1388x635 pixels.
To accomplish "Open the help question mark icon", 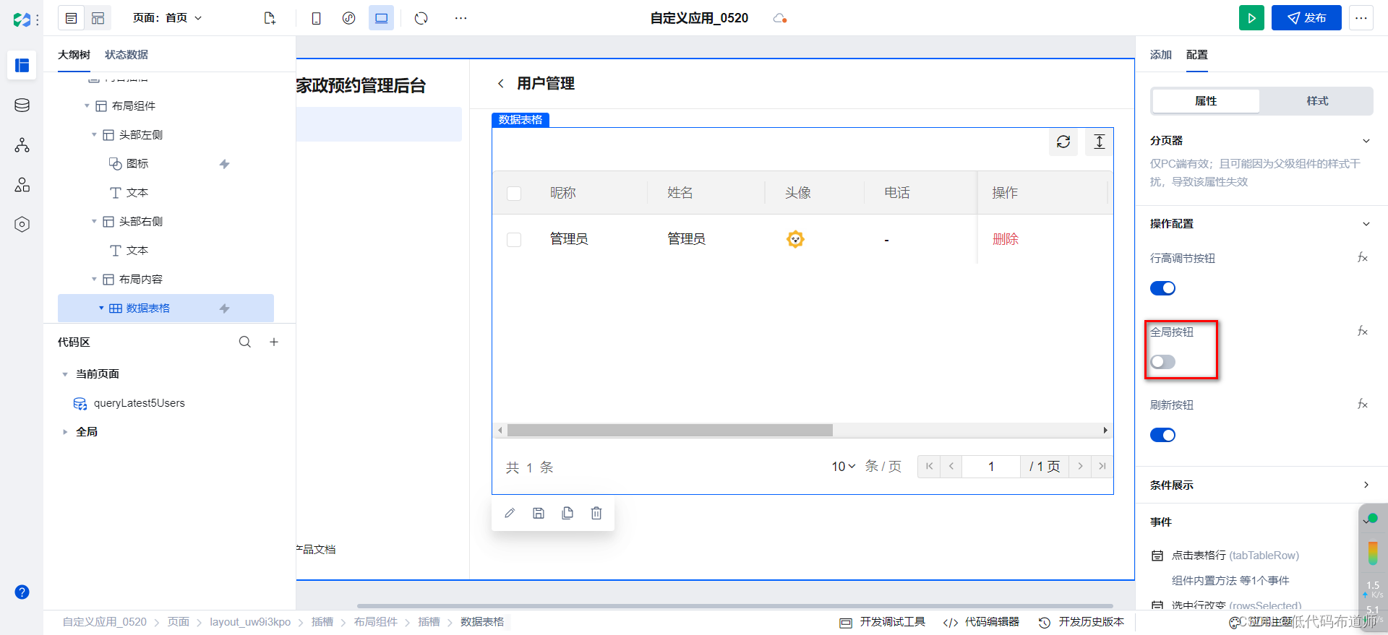I will pyautogui.click(x=22, y=592).
